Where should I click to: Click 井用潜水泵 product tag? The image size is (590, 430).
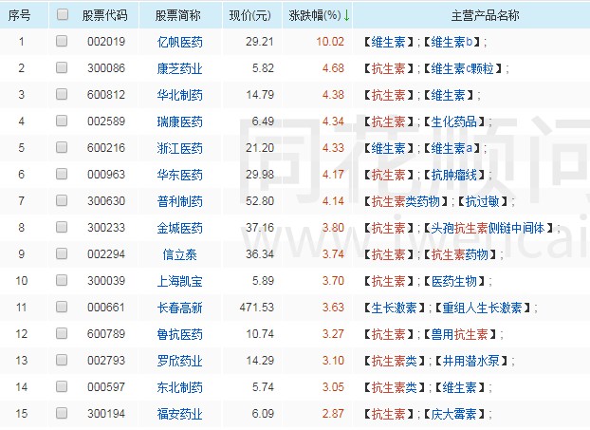coord(471,361)
